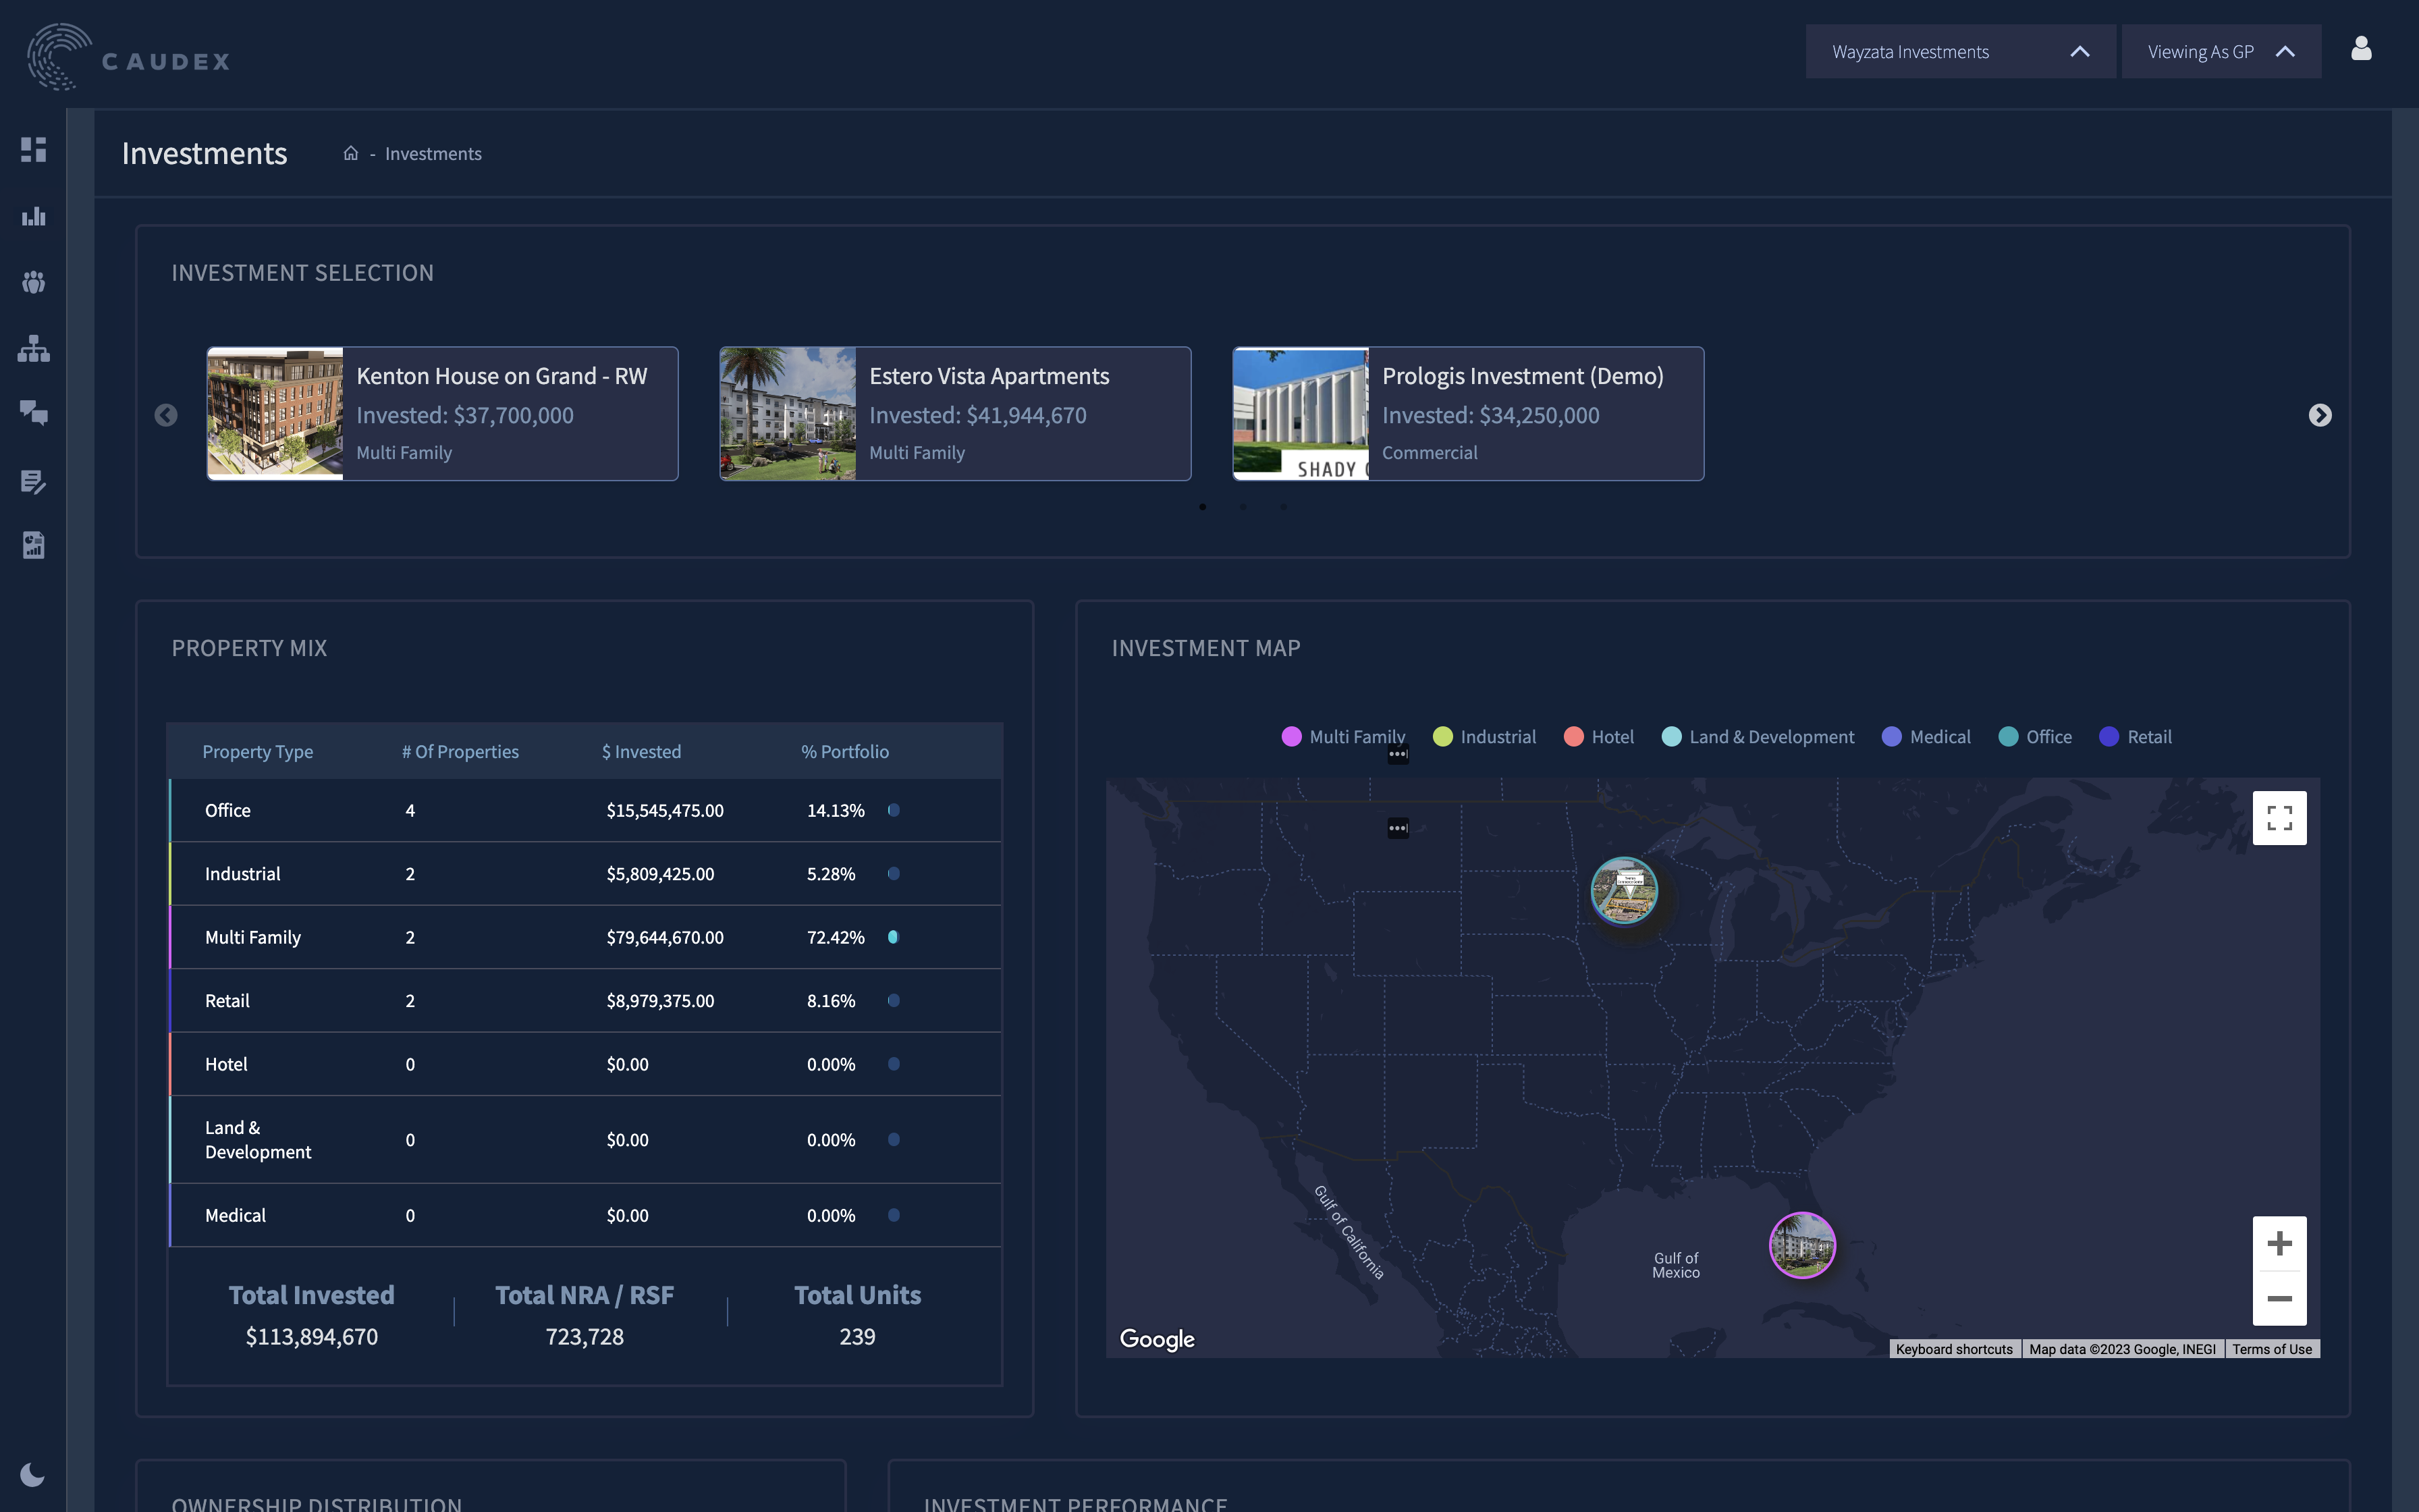Open Viewing As GP dropdown

(2220, 52)
